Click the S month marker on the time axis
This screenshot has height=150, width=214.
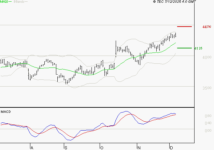tap(66, 148)
